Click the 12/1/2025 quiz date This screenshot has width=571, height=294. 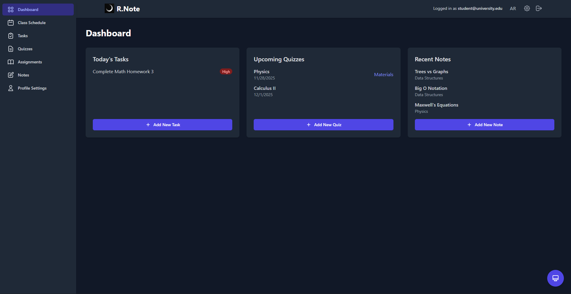(x=263, y=95)
